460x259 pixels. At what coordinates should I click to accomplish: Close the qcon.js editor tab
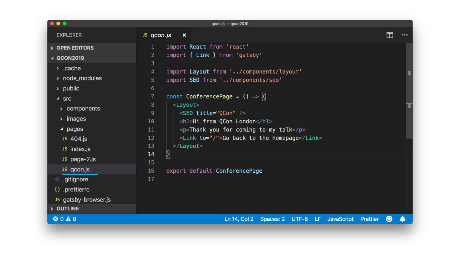(184, 35)
